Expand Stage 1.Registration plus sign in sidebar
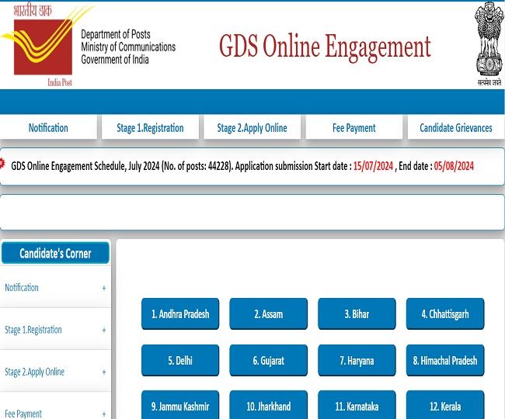This screenshot has height=419, width=505. tap(103, 331)
